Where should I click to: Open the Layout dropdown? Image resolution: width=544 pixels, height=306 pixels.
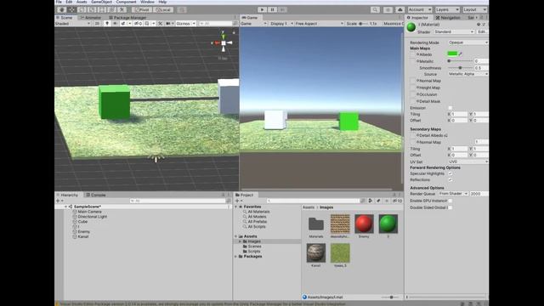click(474, 9)
